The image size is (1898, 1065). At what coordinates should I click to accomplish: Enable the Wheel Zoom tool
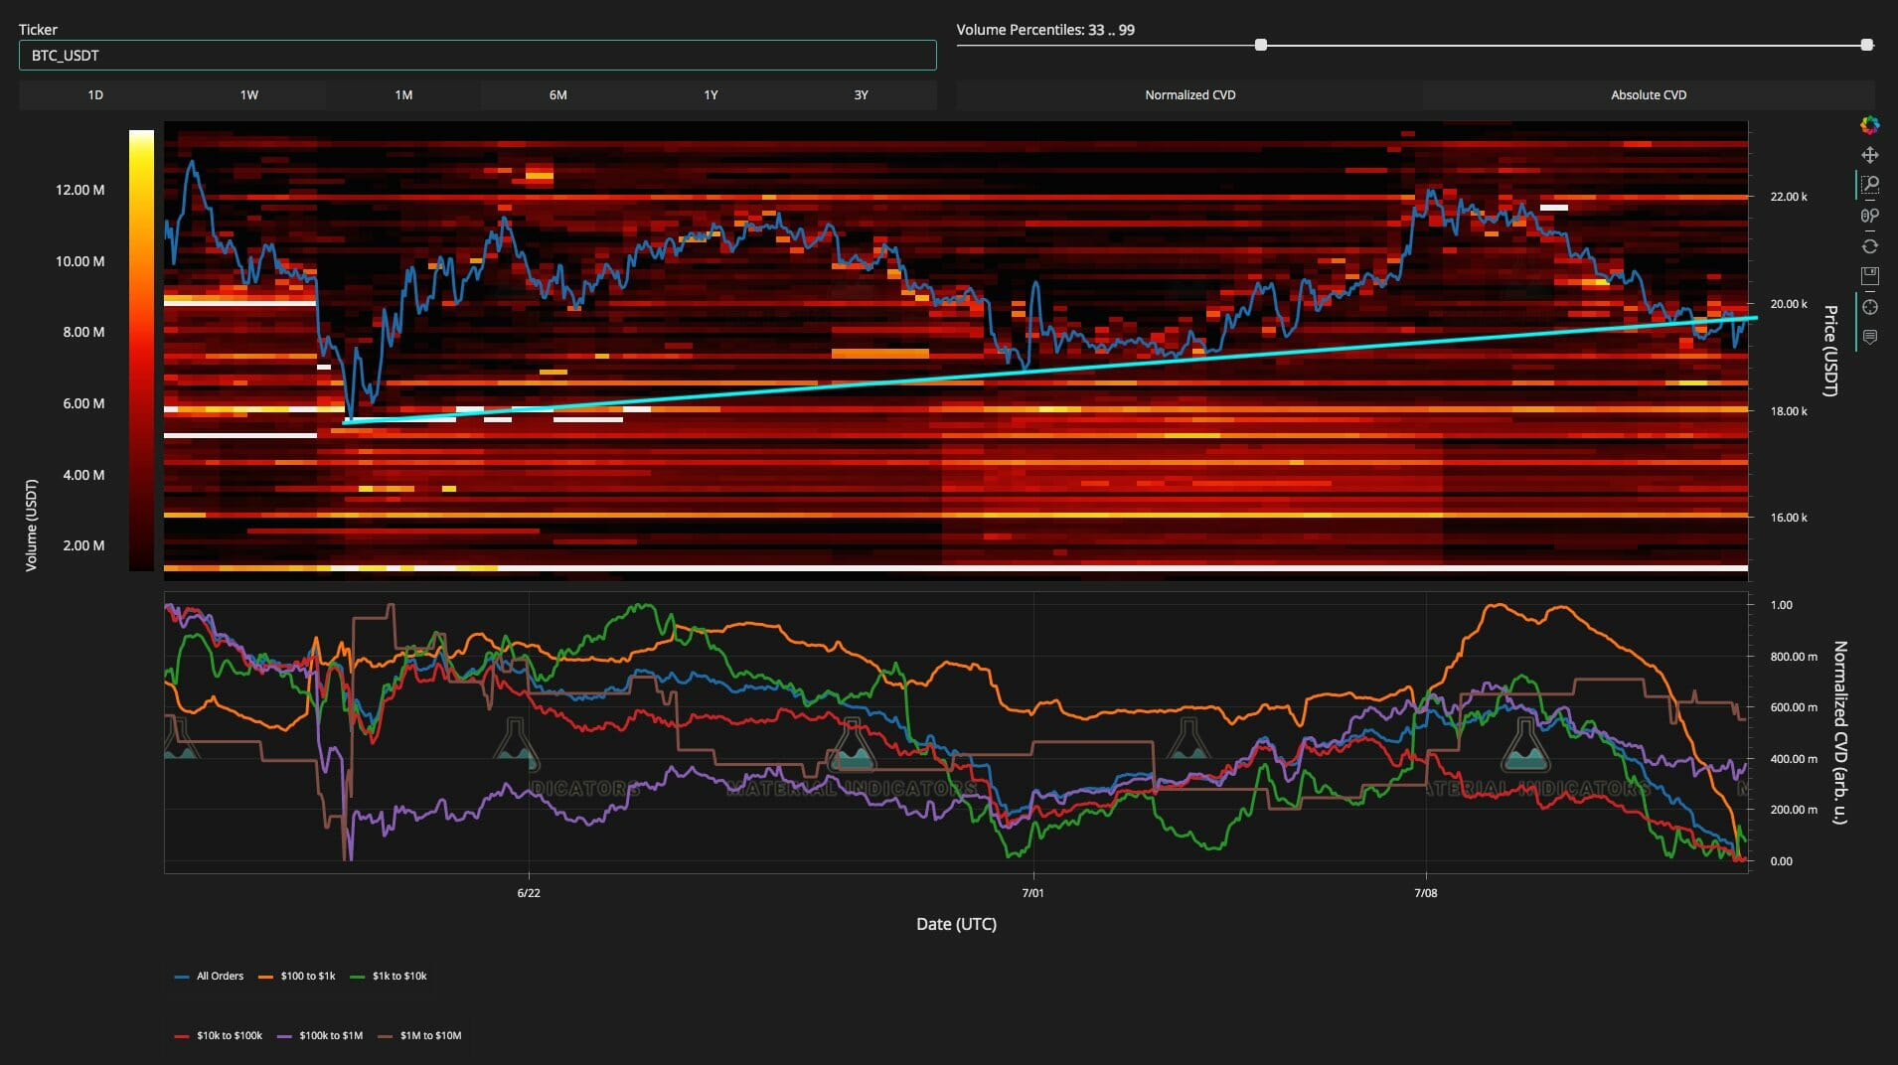[1869, 216]
